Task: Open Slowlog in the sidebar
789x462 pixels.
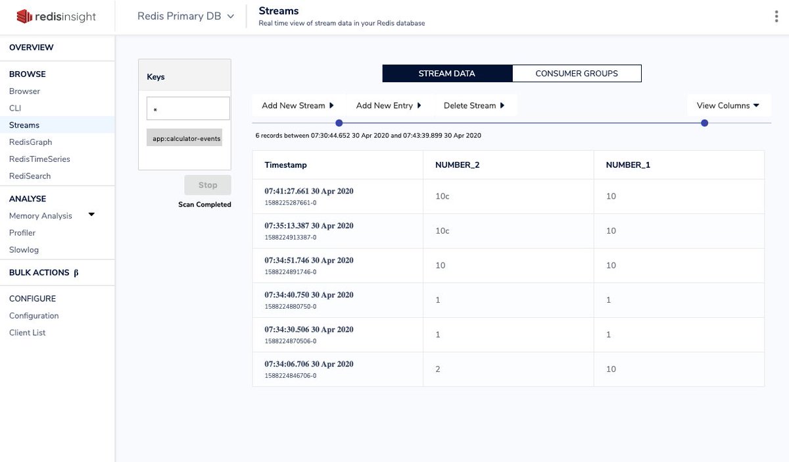Action: click(x=24, y=250)
